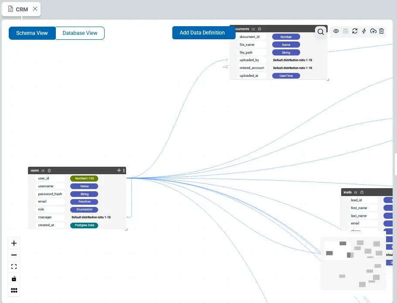Open the role Enumerator type selector

coord(84,210)
